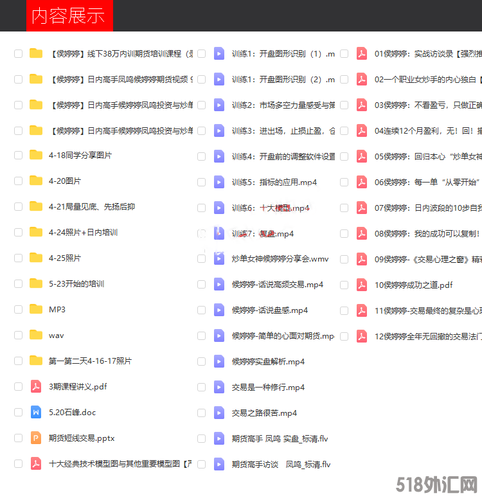Open file 07侯婷婷:日内波段的10步
The width and height of the screenshot is (482, 500).
click(x=428, y=208)
